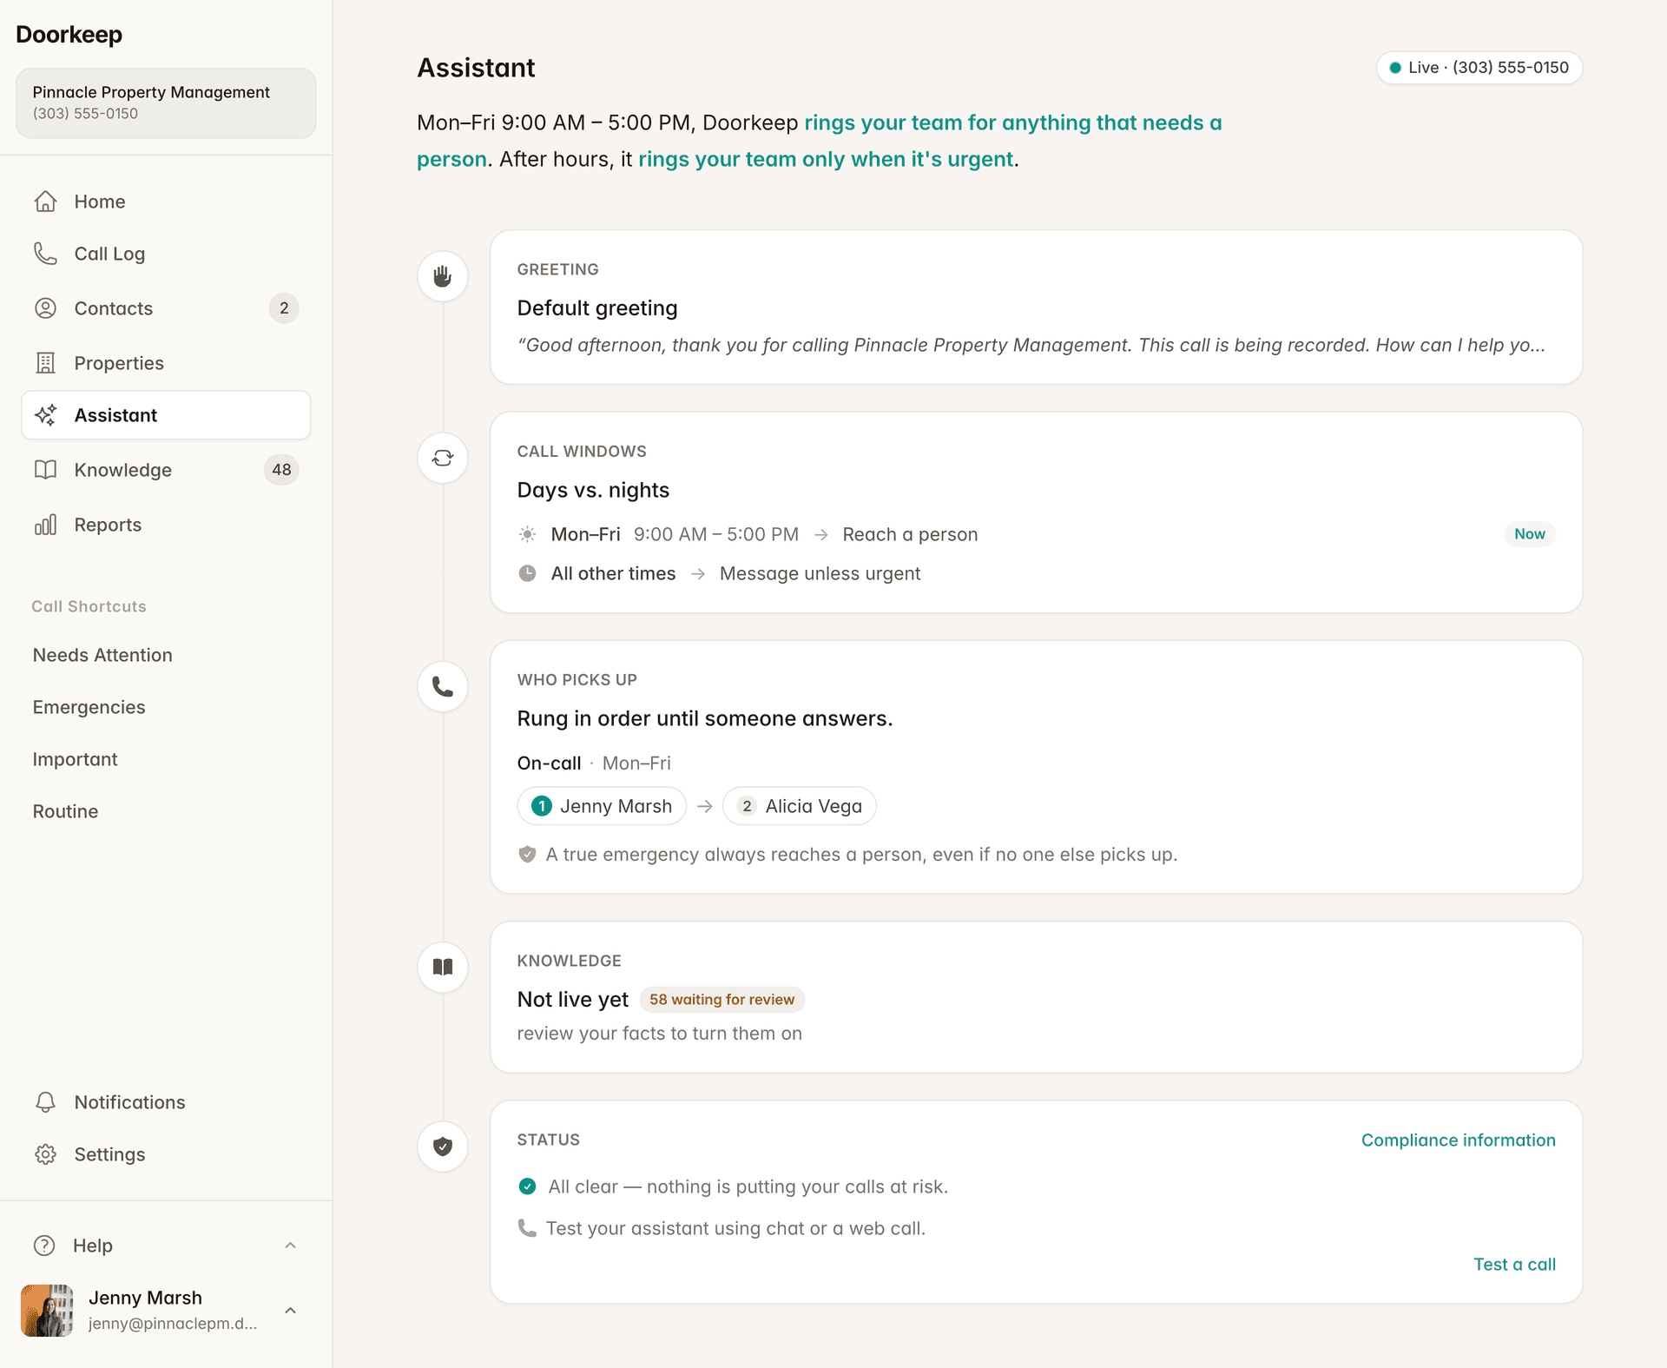Go to Contacts in sidebar
The height and width of the screenshot is (1368, 1667).
point(166,308)
